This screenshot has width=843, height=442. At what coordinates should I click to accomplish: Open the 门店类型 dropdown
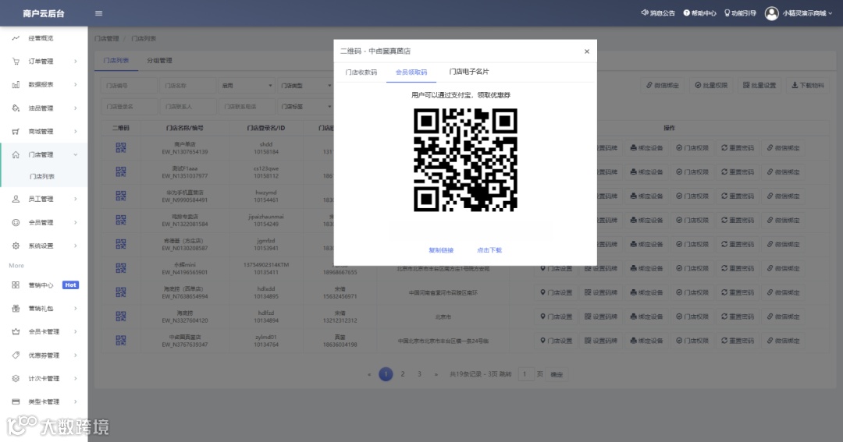coord(305,86)
